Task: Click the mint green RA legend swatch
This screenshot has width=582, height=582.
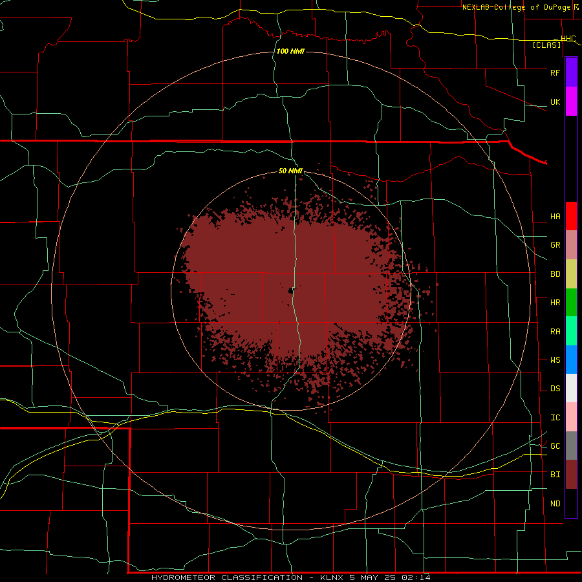Action: (571, 331)
